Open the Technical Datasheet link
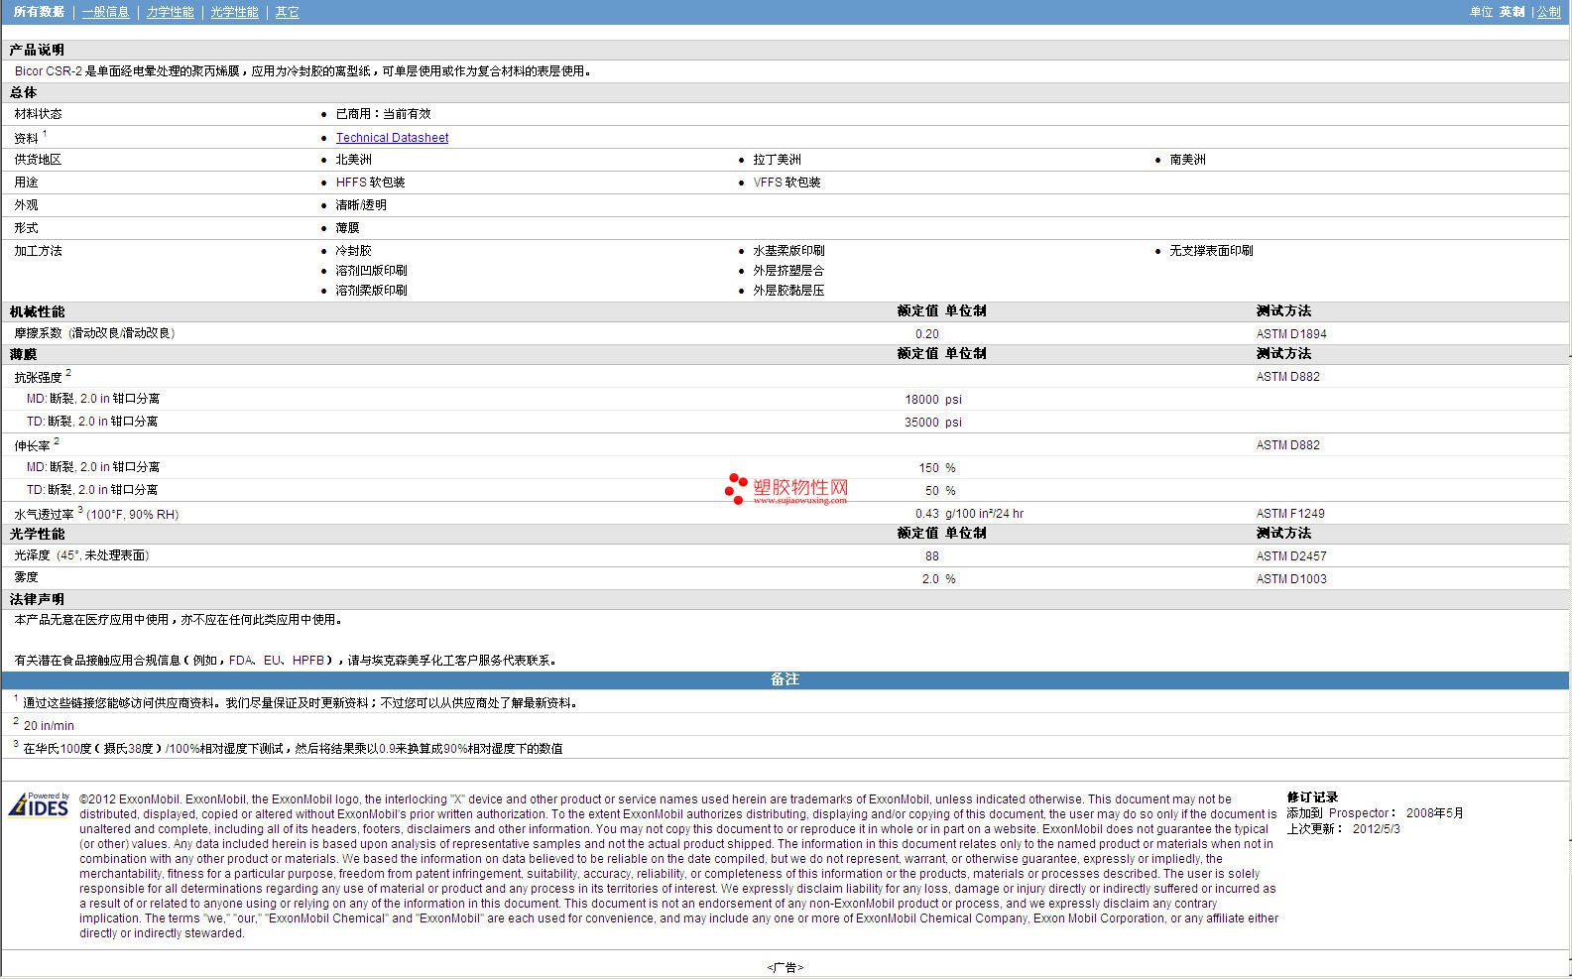 [x=392, y=138]
